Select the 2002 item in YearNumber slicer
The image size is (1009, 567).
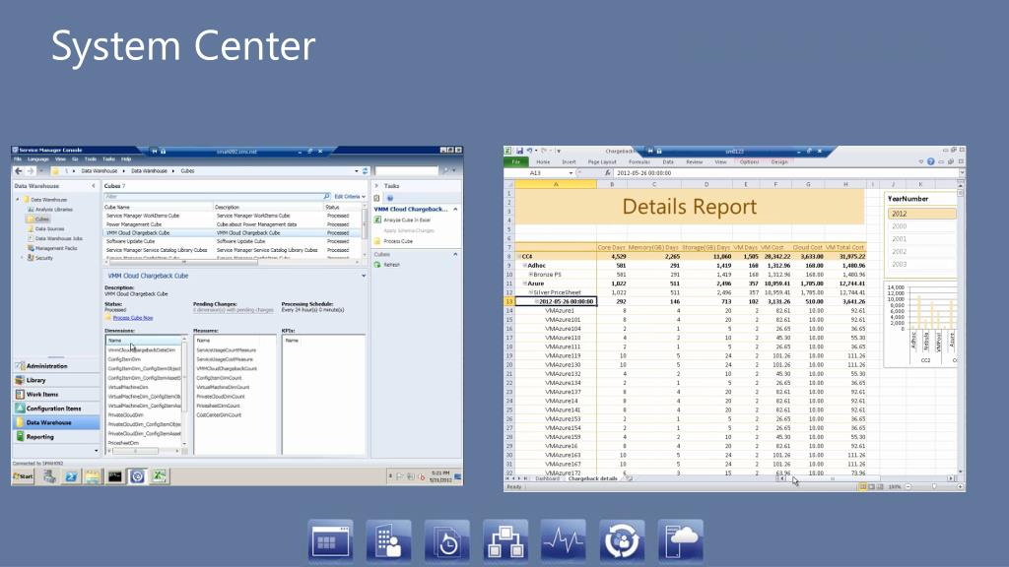click(x=921, y=251)
